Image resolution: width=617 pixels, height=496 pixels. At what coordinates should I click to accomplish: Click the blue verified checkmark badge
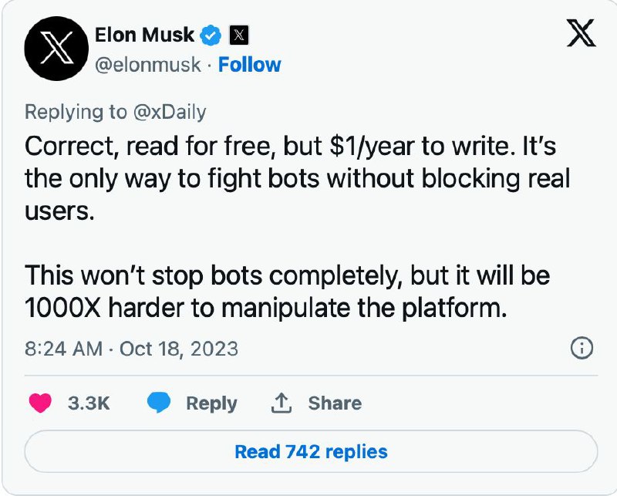[211, 35]
